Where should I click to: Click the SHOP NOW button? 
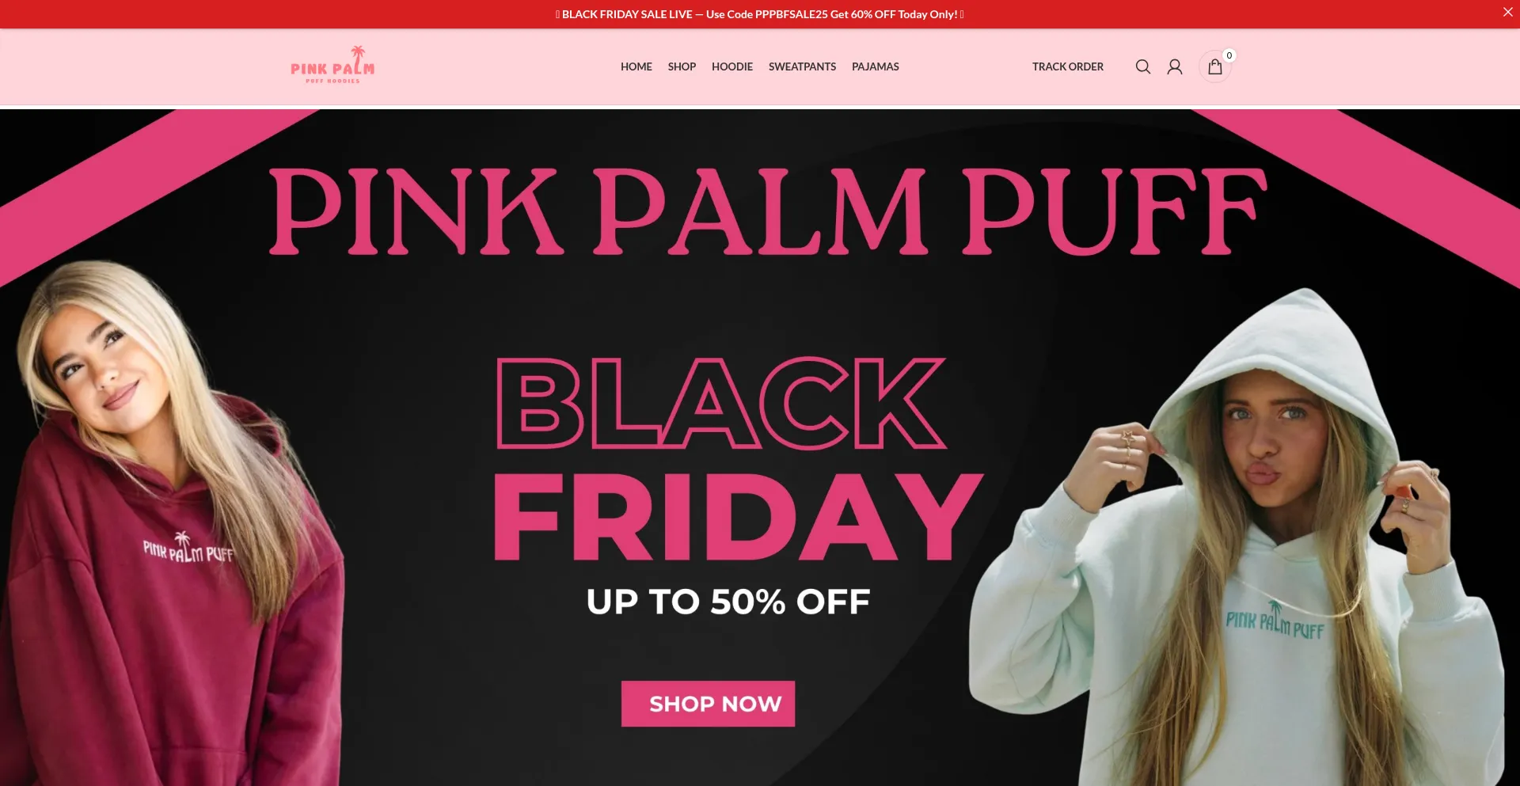[708, 704]
